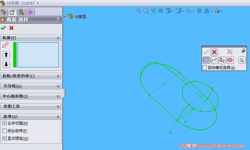Enable 自动确定选择(A) checkbox

coord(205,67)
